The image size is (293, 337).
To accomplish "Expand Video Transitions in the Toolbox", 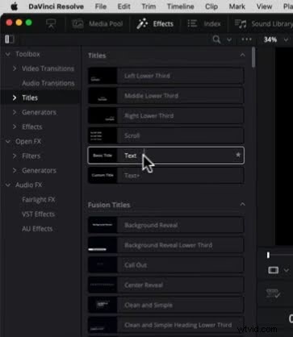I will 15,69.
